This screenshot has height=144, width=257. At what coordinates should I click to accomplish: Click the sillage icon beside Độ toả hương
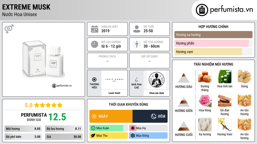(x=137, y=44)
